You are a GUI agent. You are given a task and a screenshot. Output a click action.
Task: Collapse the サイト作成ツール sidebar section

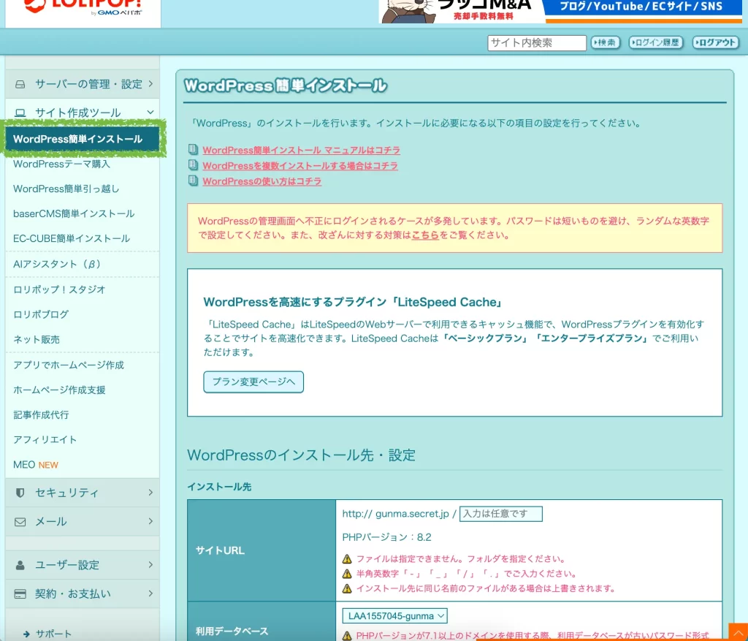tap(150, 113)
